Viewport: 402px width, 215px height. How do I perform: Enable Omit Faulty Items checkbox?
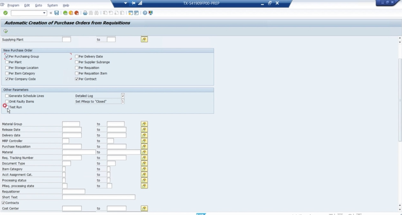pyautogui.click(x=7, y=101)
